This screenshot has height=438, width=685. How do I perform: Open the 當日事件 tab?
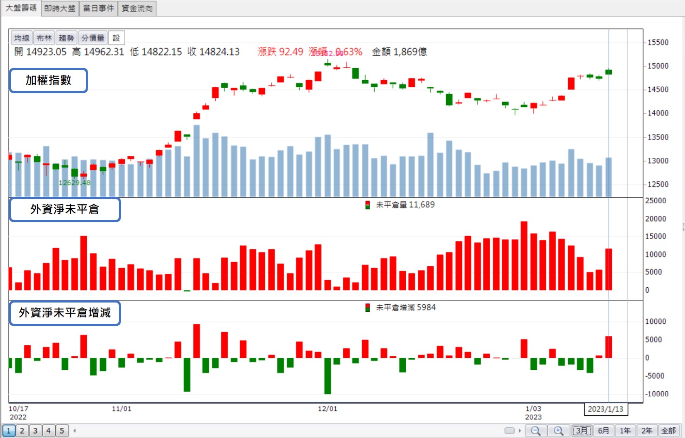[x=98, y=8]
